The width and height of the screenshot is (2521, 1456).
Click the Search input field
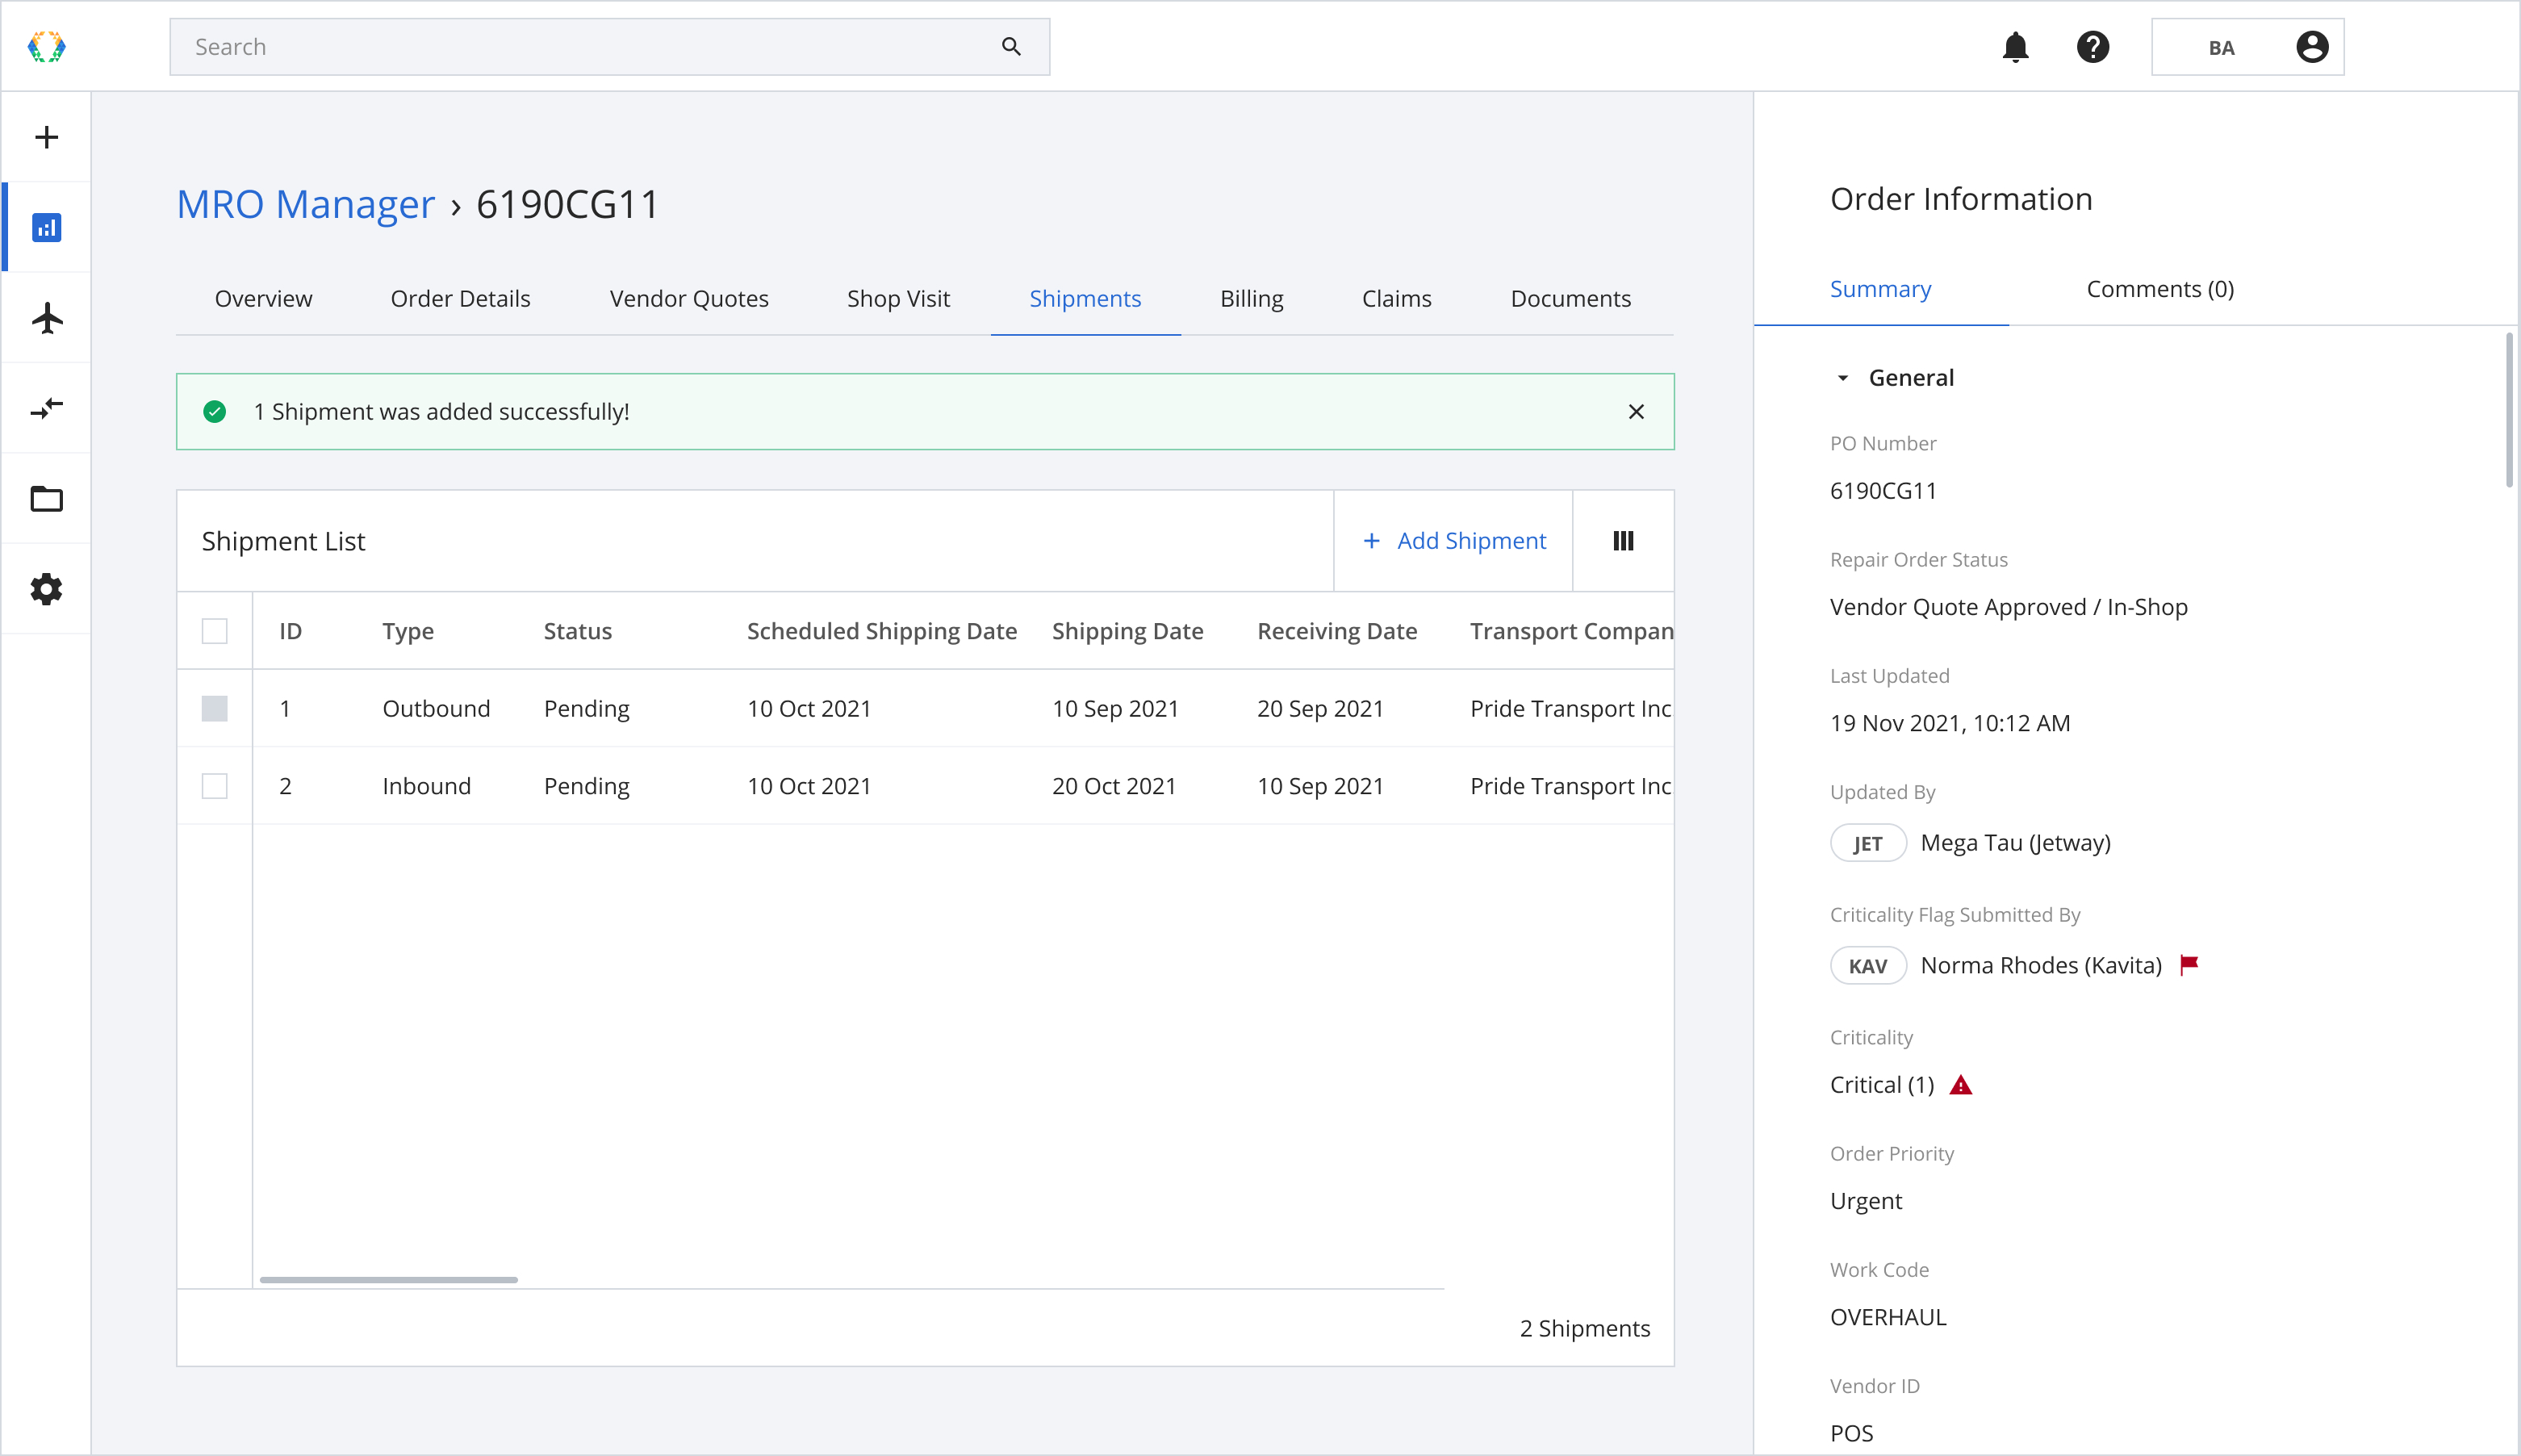tap(608, 47)
